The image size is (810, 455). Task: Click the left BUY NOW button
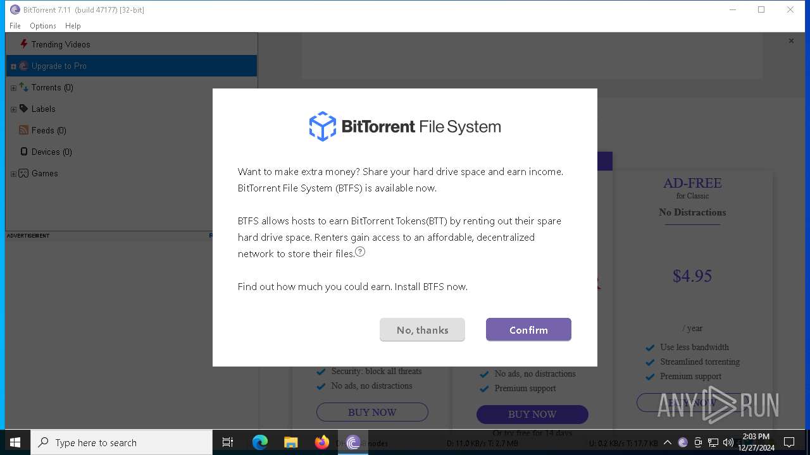pyautogui.click(x=372, y=412)
